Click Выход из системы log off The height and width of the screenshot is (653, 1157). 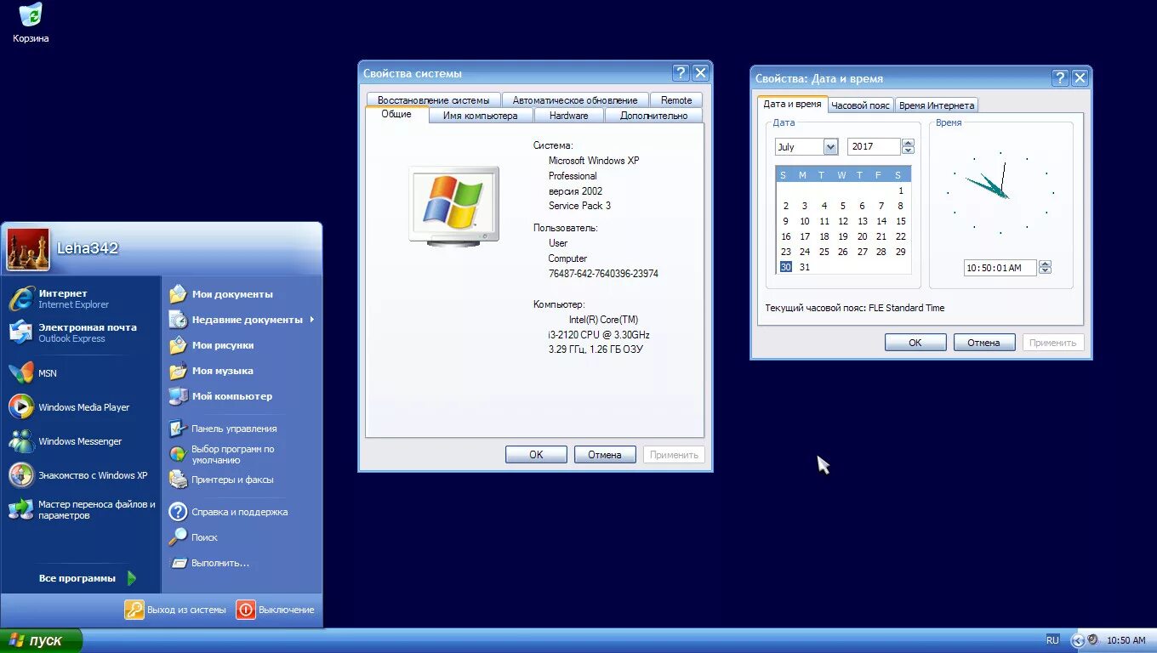click(x=176, y=610)
